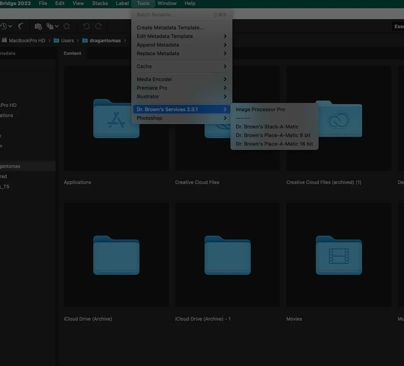Click the Bridge 2022 application menu
The height and width of the screenshot is (366, 404).
coord(15,4)
